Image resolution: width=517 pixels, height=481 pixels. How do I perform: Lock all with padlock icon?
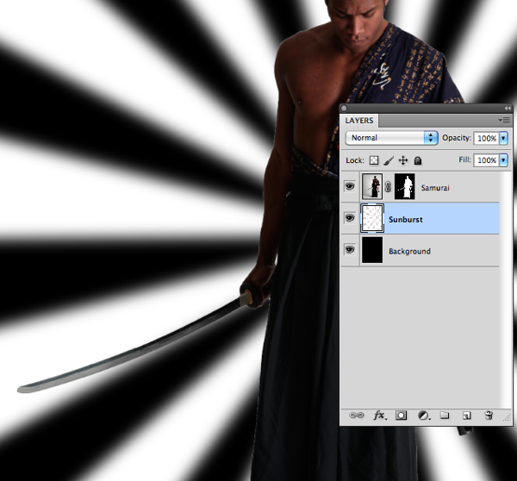(418, 160)
